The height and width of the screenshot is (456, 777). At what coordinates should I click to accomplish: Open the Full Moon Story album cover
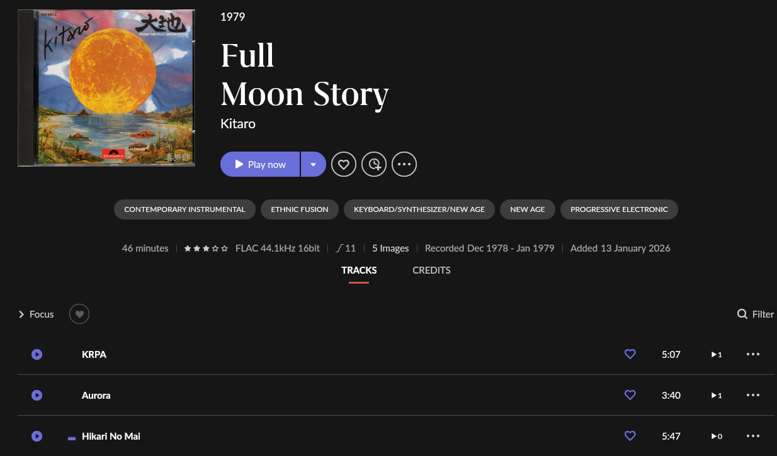pos(106,88)
